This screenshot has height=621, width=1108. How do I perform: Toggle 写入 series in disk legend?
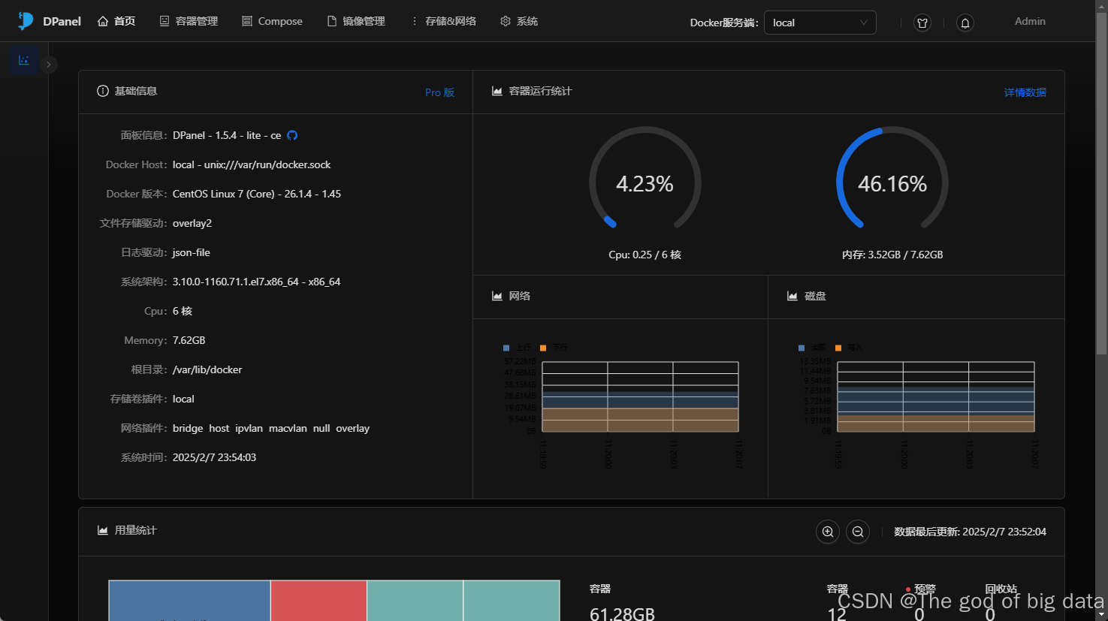click(x=850, y=348)
